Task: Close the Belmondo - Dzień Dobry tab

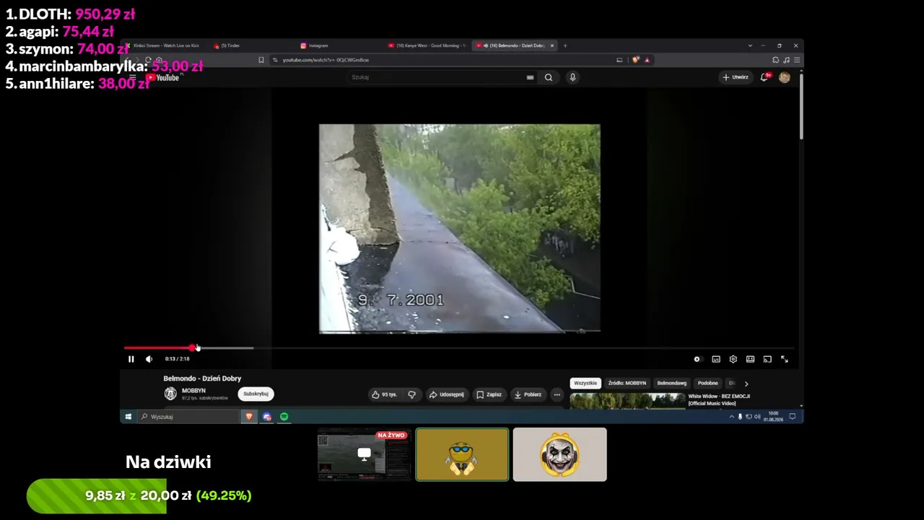Action: tap(552, 45)
